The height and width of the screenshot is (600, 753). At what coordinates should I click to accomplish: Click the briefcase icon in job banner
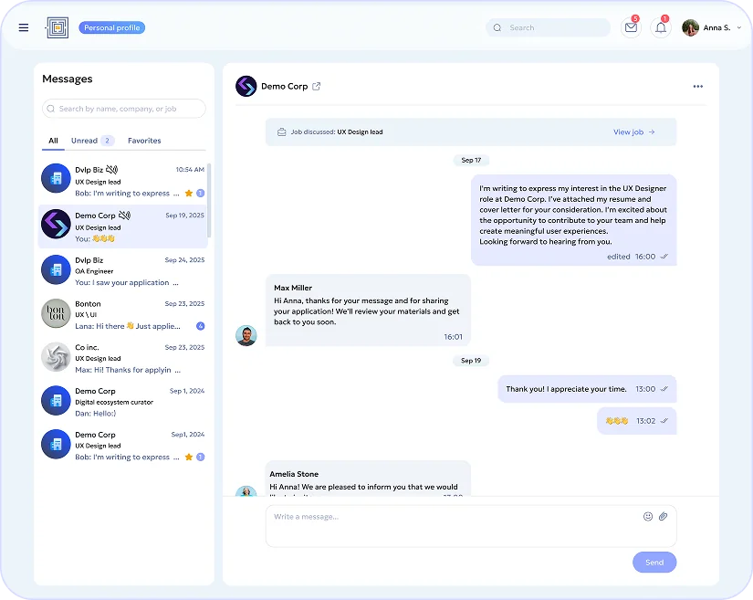point(282,132)
